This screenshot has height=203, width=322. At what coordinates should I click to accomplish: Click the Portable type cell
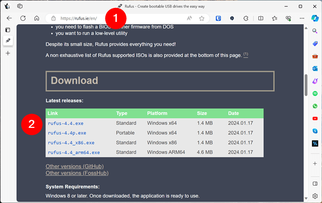[125, 133]
